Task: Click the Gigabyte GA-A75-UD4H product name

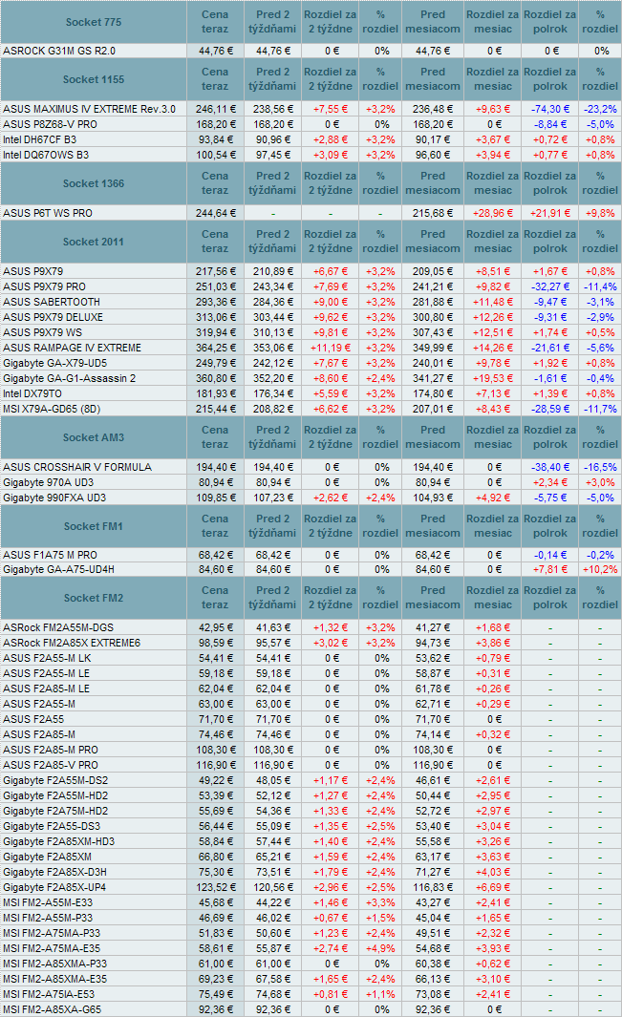Action: click(58, 570)
